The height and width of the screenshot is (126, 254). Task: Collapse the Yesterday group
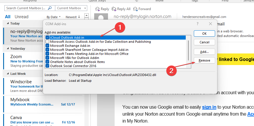(x=8, y=49)
